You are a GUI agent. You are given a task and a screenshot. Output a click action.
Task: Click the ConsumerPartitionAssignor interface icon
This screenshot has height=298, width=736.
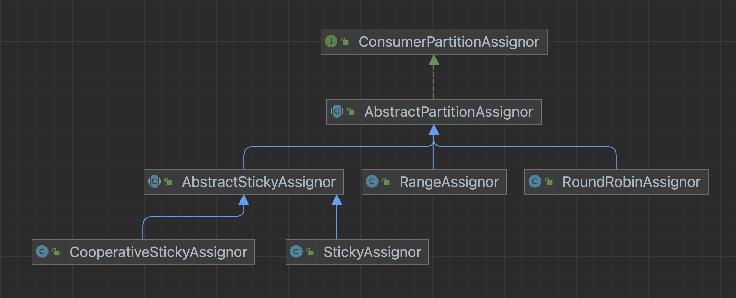tap(331, 41)
